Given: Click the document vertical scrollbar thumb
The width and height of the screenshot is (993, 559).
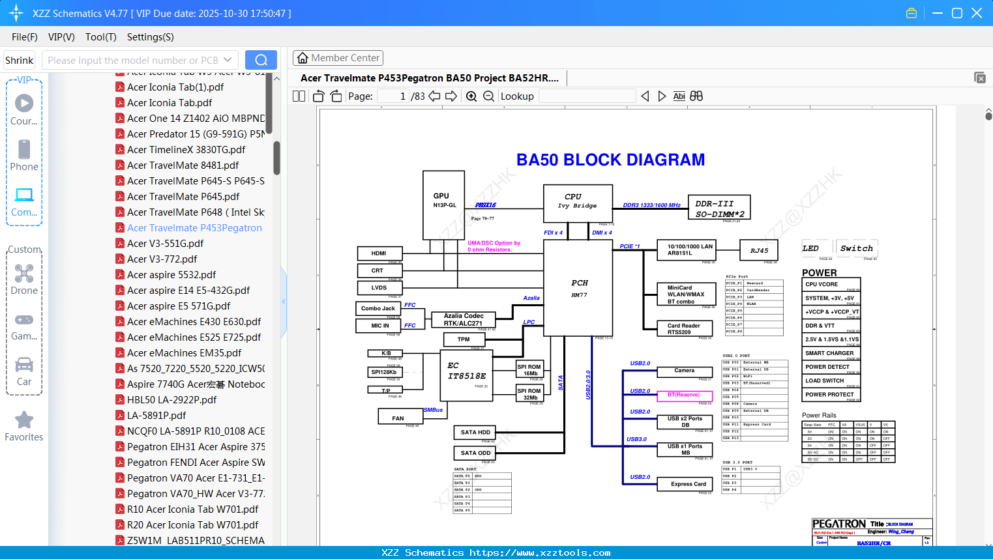Looking at the screenshot, I should click(988, 117).
